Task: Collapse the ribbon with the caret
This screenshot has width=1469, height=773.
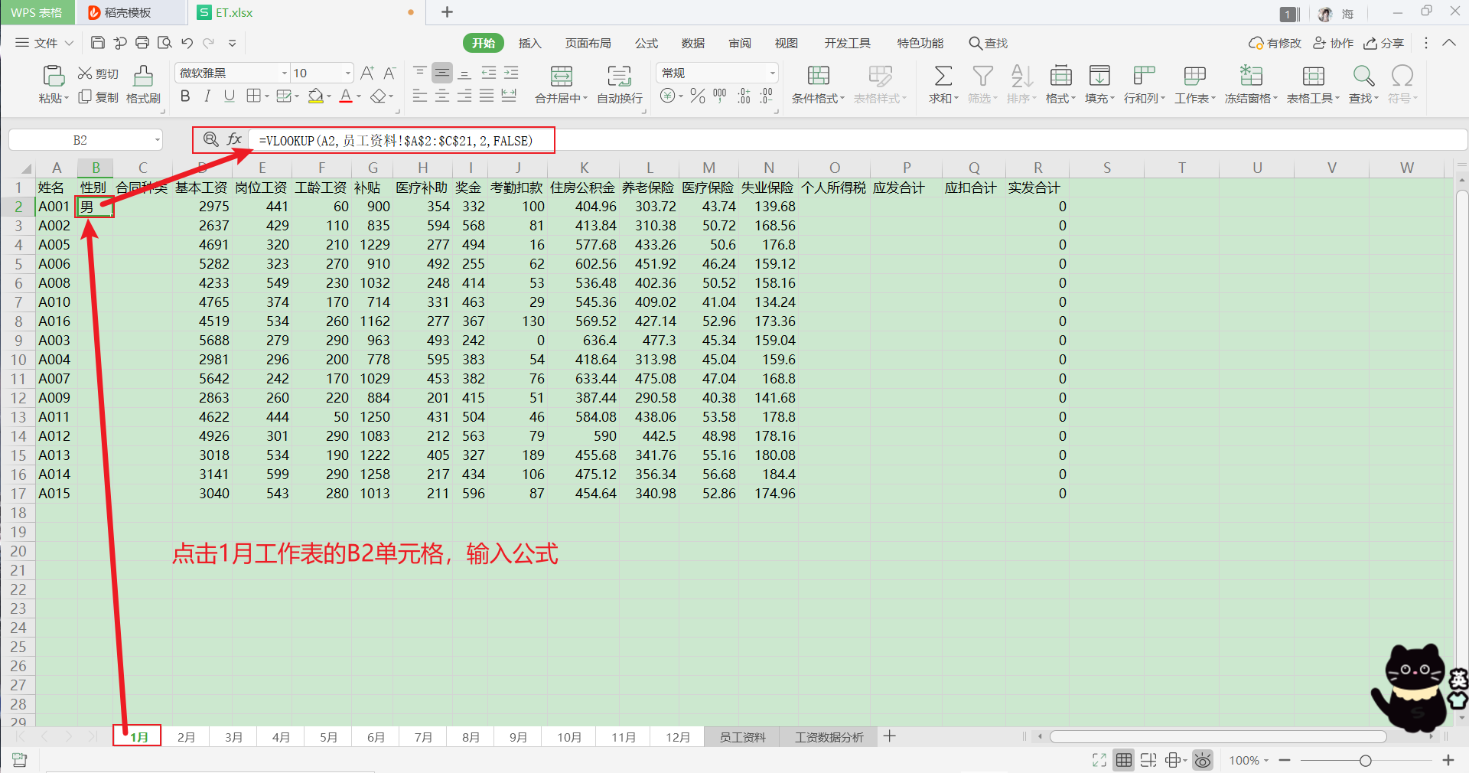Action: (1449, 43)
